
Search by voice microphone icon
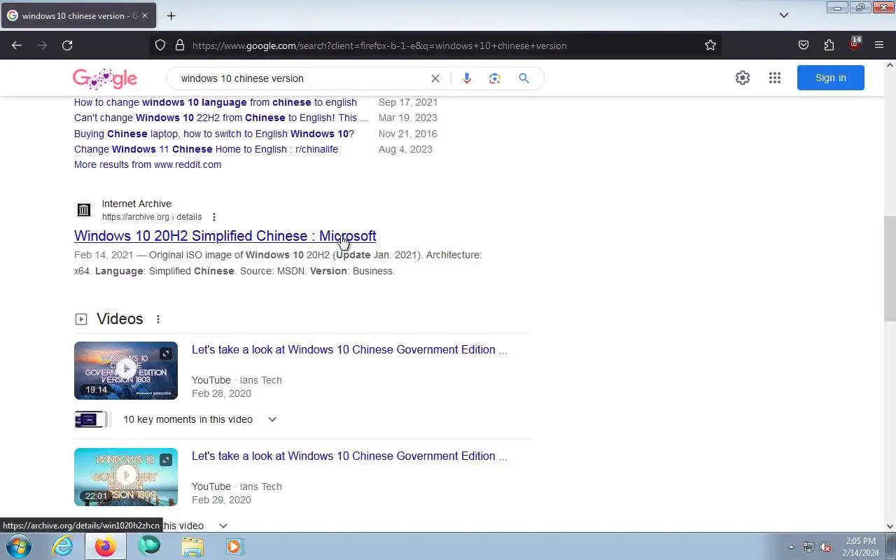tap(467, 78)
